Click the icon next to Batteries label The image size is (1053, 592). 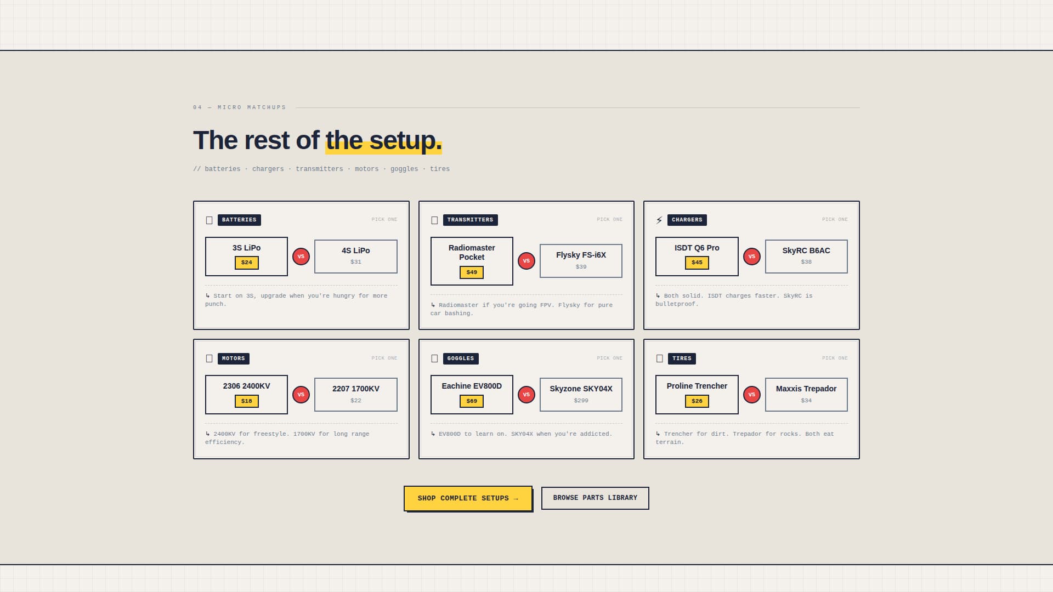pos(209,220)
